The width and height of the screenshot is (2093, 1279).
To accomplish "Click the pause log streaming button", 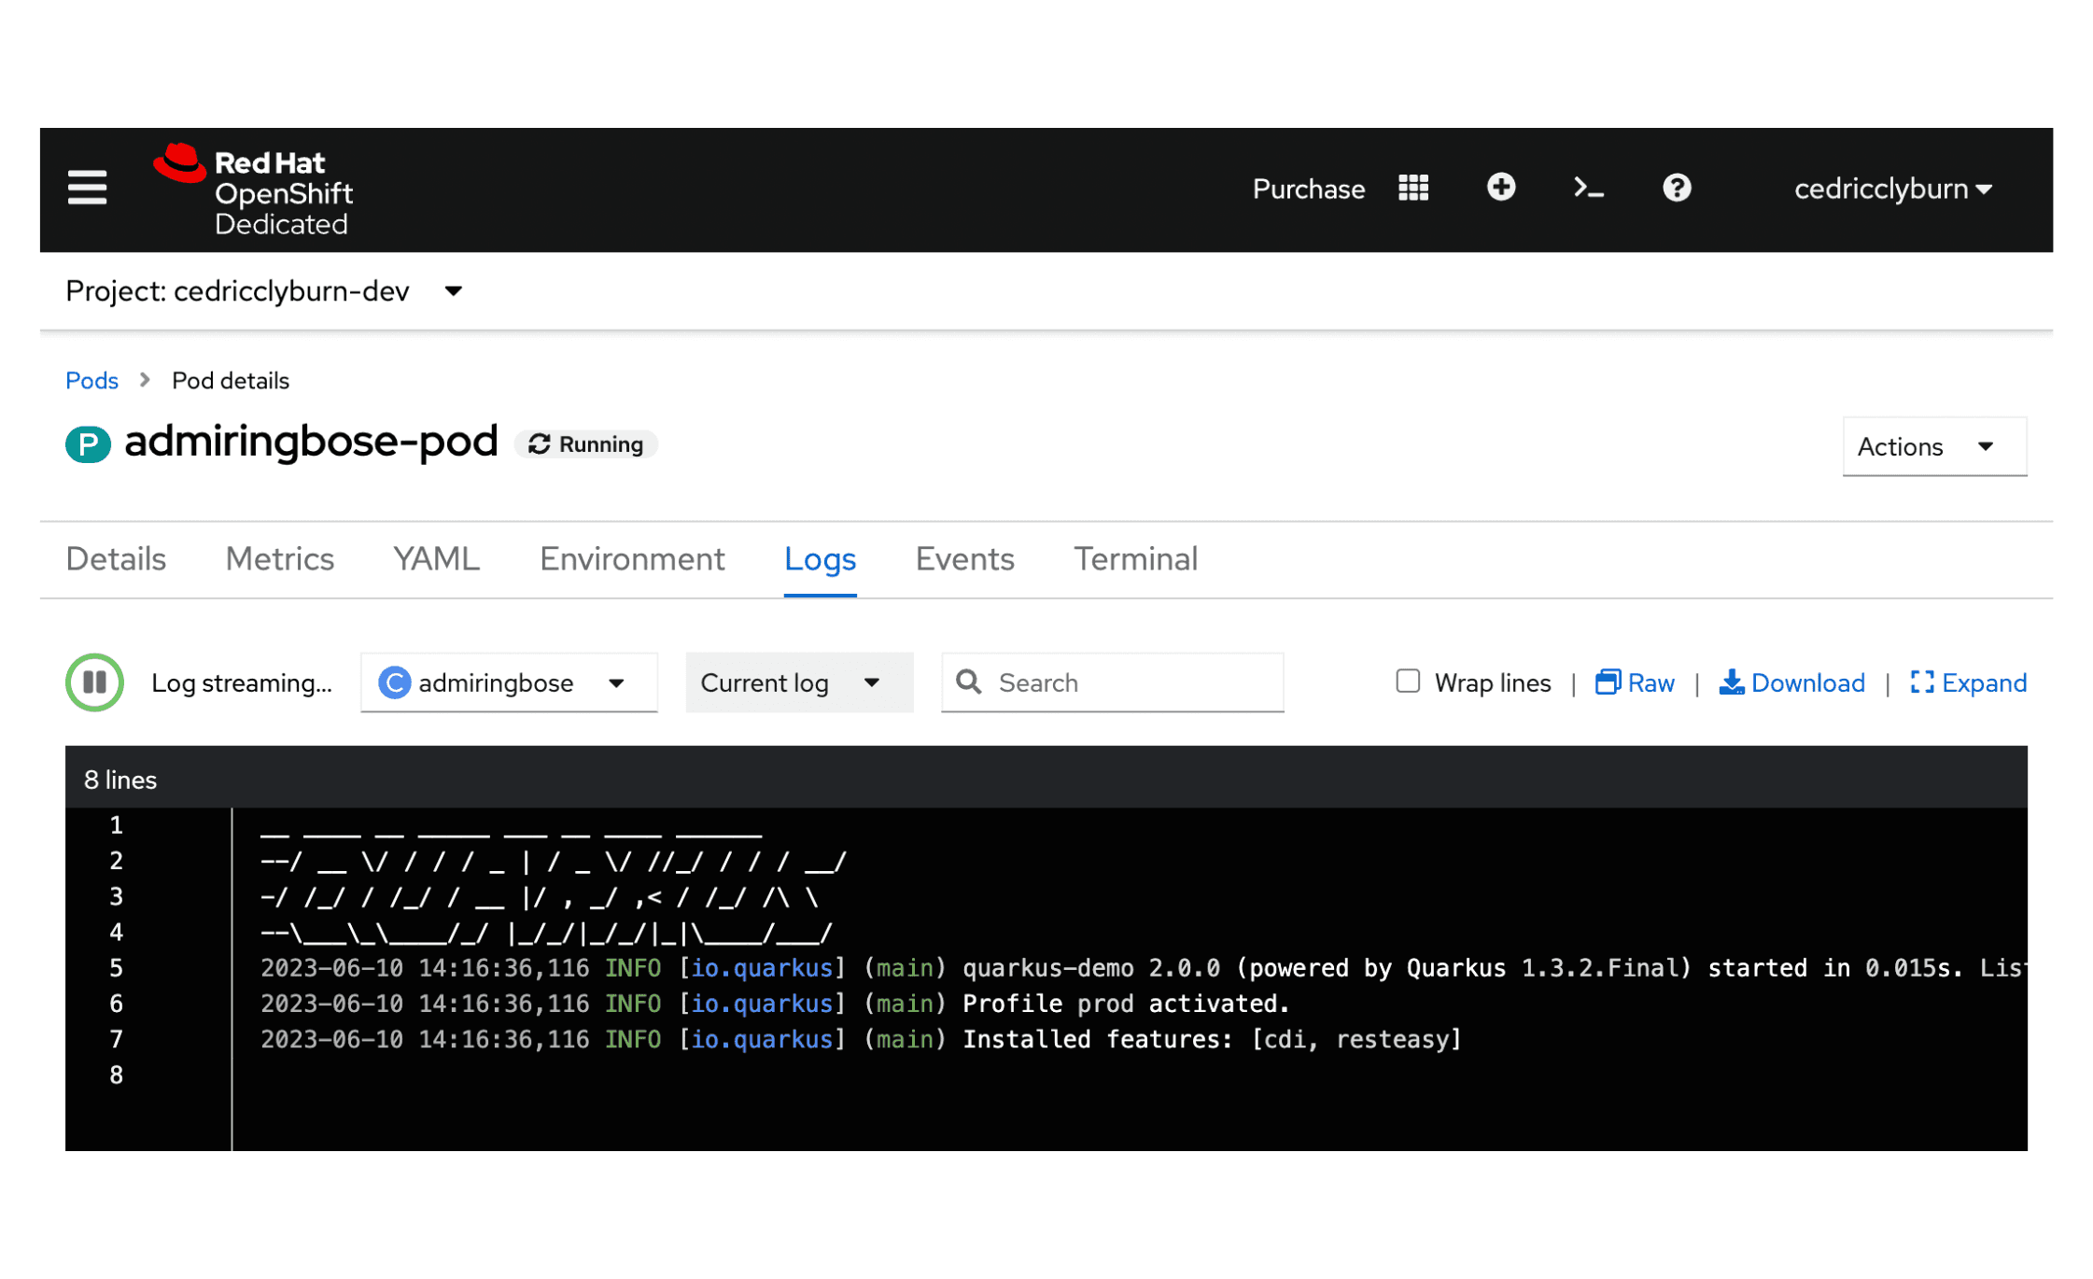I will point(95,682).
